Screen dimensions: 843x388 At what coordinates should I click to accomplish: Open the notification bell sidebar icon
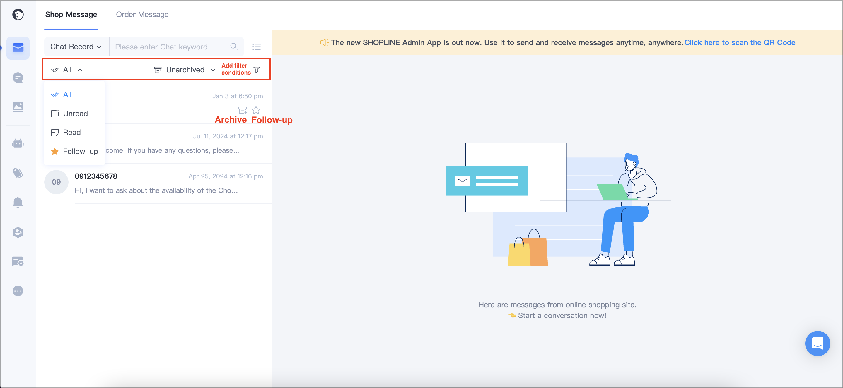tap(18, 202)
